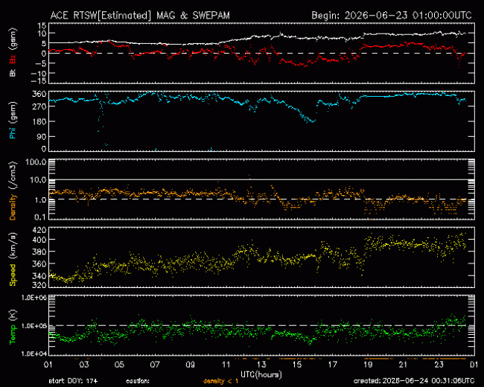The width and height of the screenshot is (484, 387).
Task: Click the "420" tick on the Speed axis
Action: pyautogui.click(x=39, y=230)
